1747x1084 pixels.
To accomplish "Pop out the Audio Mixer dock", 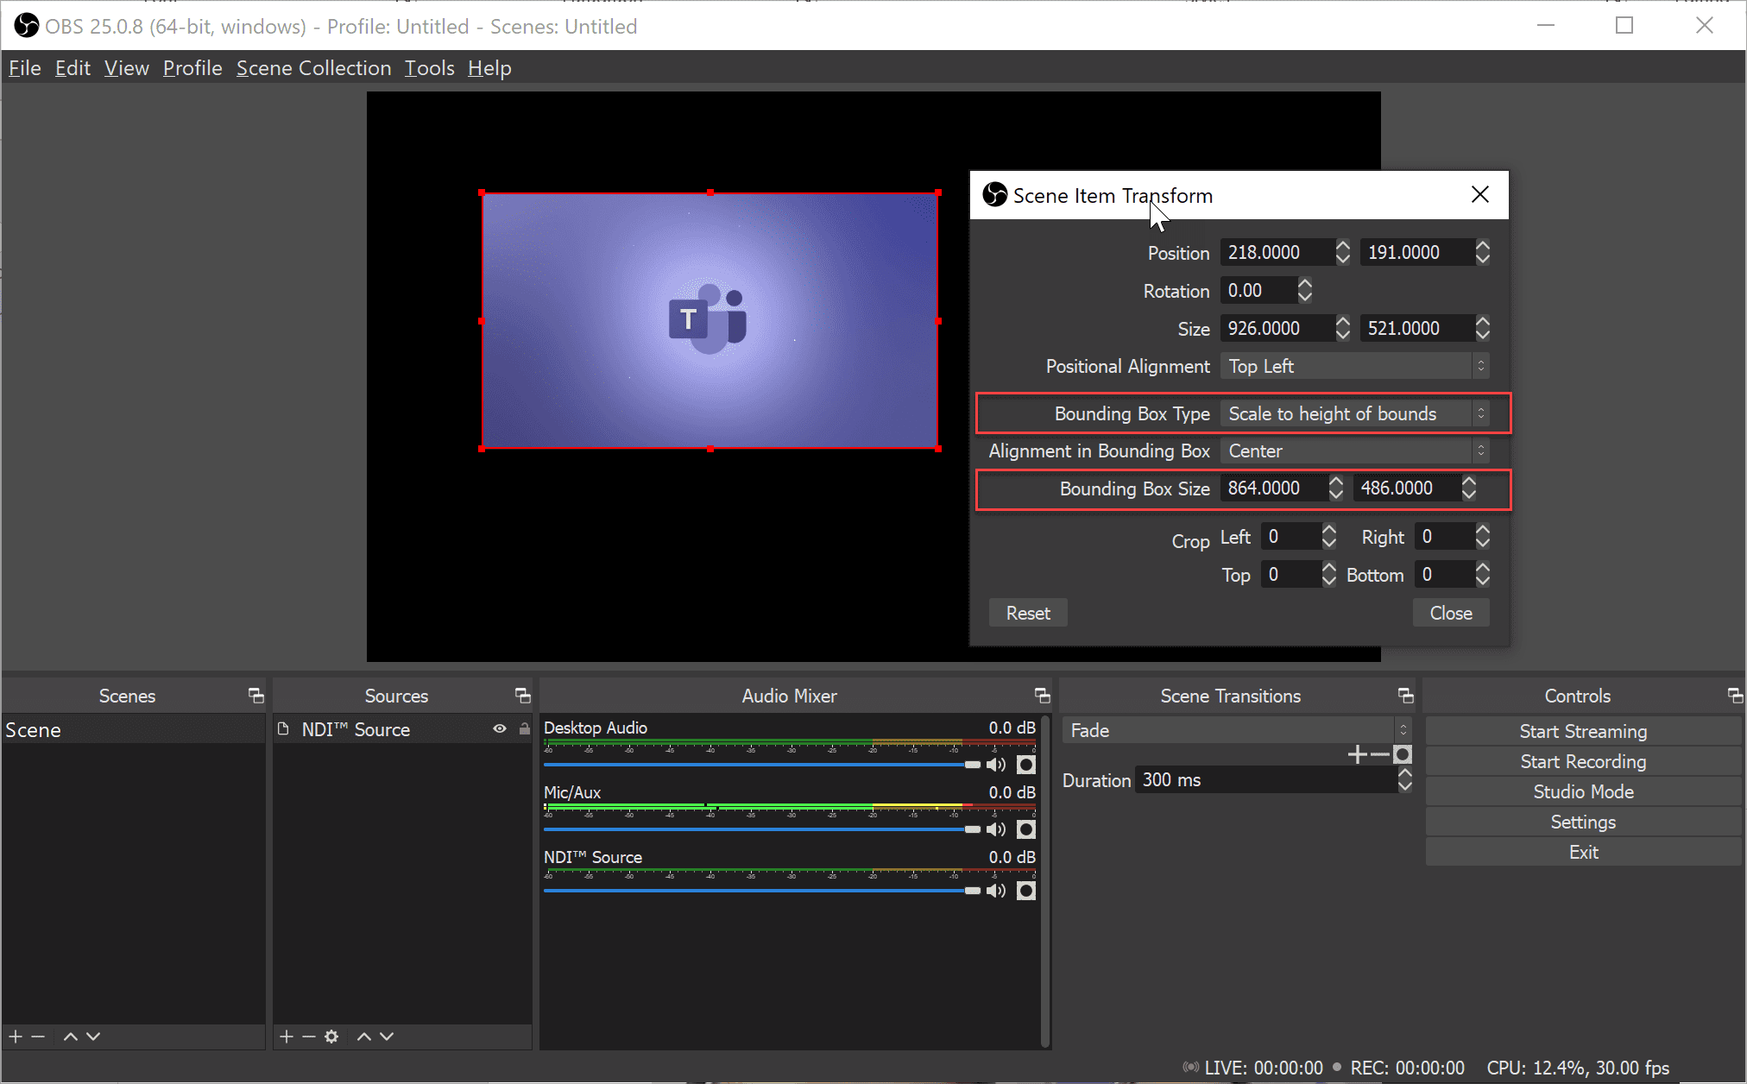I will pos(1042,696).
